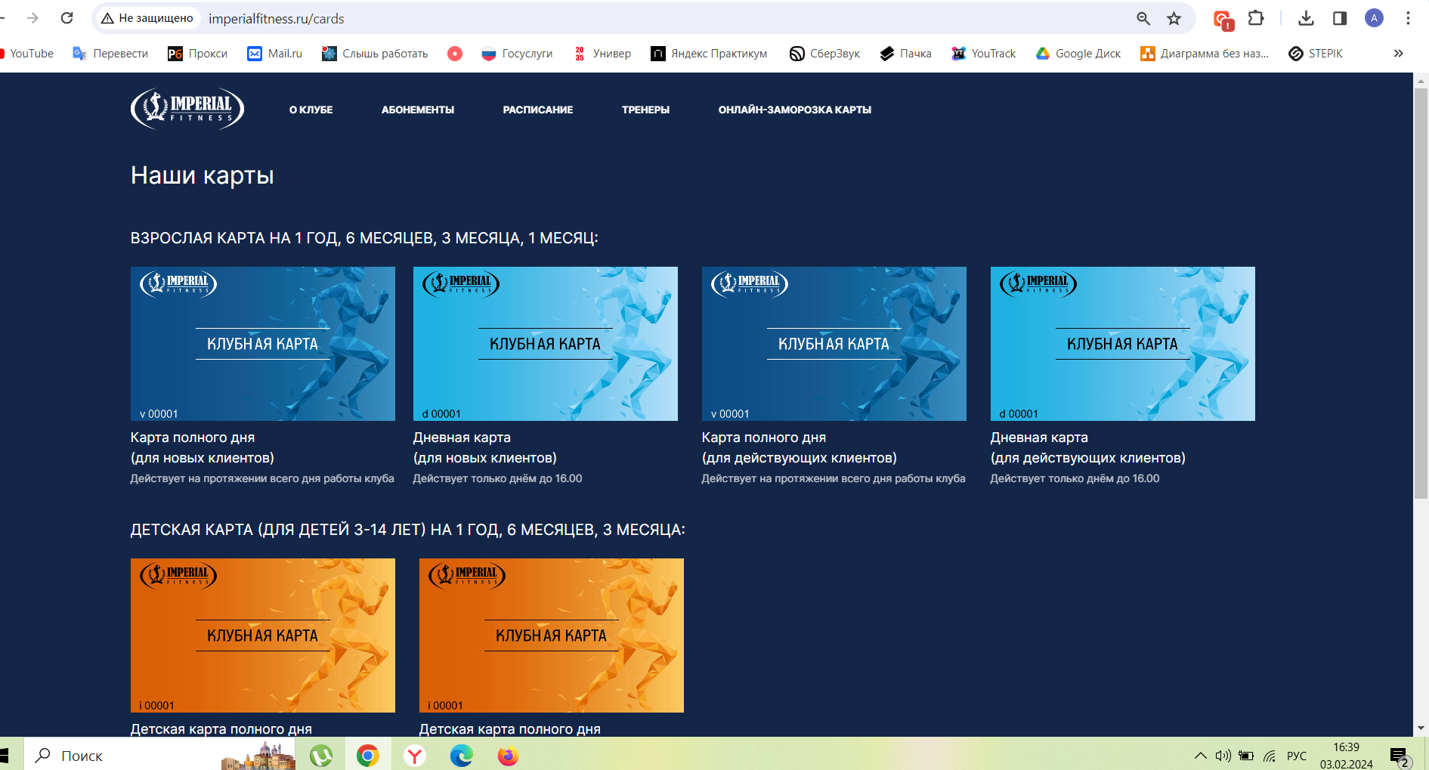Open the battery status icon in system tray
Viewport: 1429px width, 770px height.
1246,756
